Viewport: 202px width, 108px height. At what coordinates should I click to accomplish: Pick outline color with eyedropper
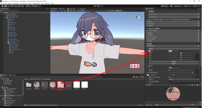[173, 51]
